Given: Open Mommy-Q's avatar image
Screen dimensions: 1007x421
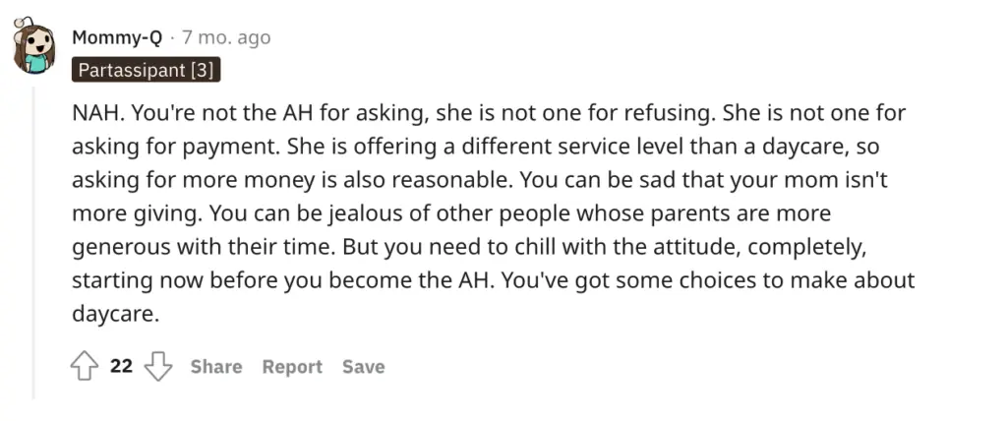Looking at the screenshot, I should (34, 47).
